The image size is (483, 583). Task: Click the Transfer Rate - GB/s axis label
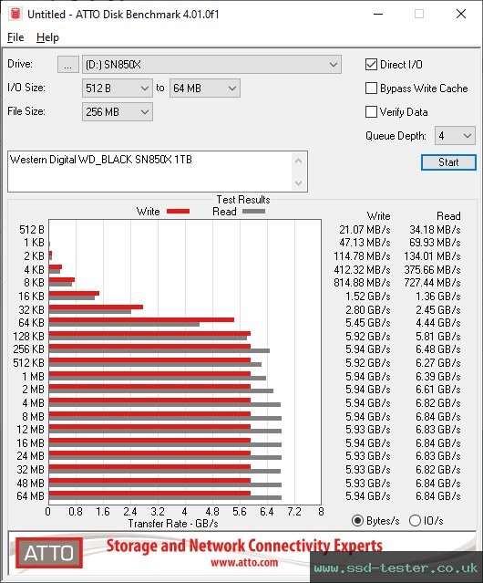(x=173, y=524)
